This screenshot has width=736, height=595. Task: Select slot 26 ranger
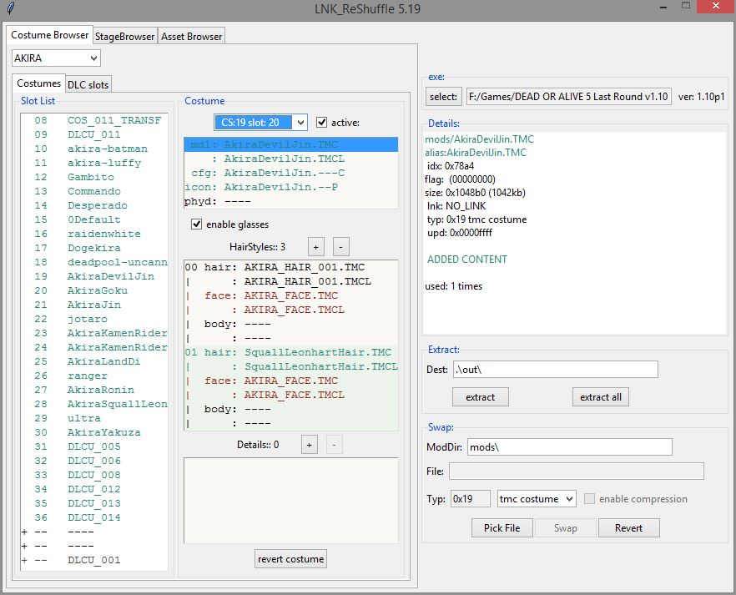click(x=93, y=376)
